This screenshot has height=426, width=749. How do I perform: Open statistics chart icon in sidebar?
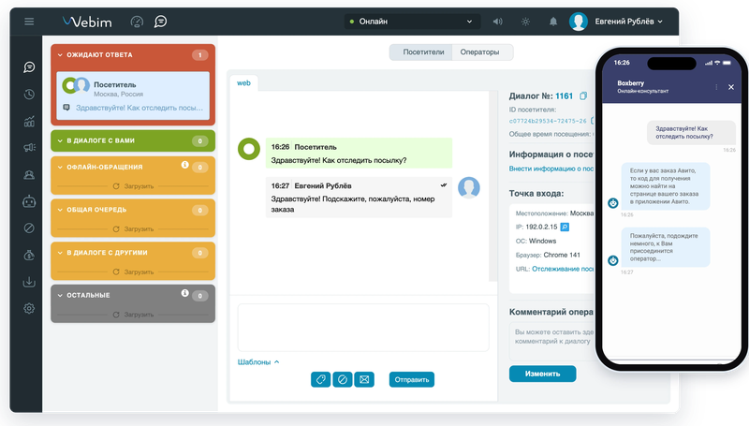click(x=29, y=122)
